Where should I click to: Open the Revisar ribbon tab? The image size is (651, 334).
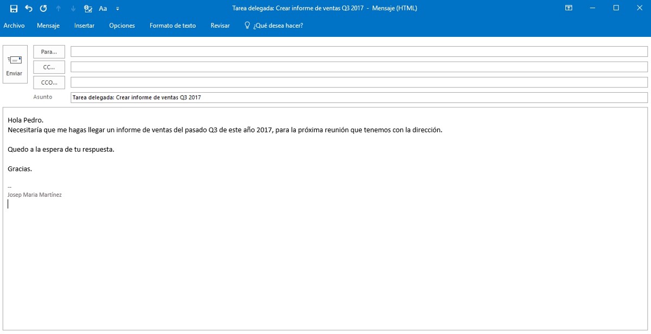click(220, 25)
